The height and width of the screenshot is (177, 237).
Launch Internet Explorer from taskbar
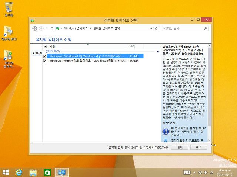coord(19,172)
